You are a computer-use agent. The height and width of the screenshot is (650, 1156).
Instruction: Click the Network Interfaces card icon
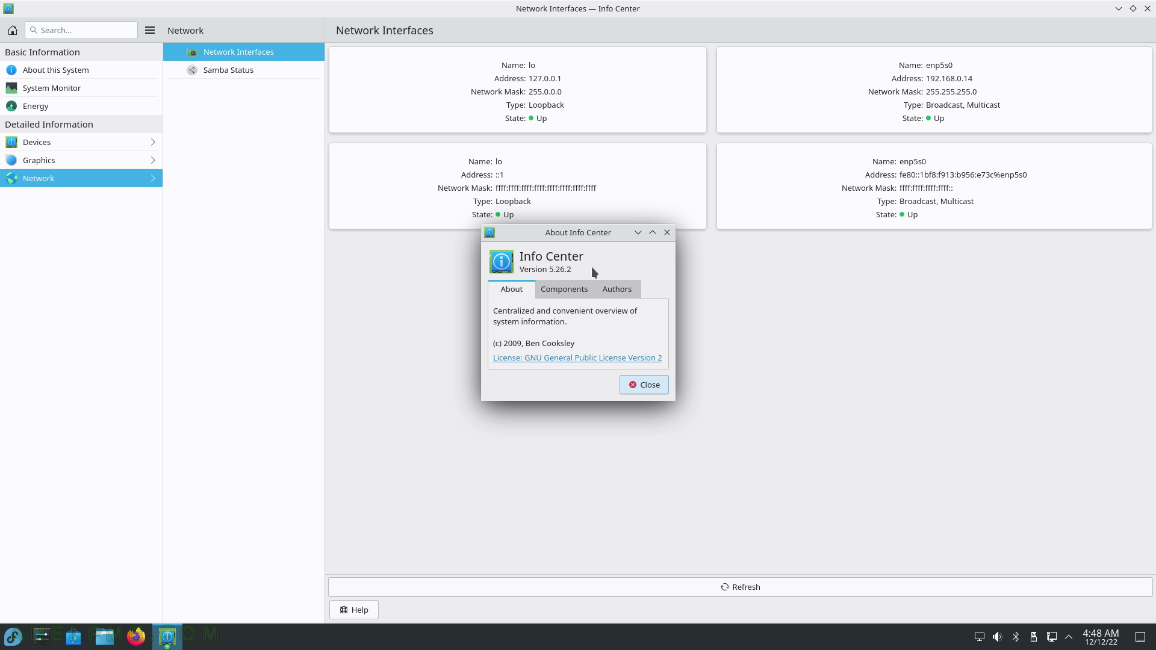pyautogui.click(x=192, y=52)
